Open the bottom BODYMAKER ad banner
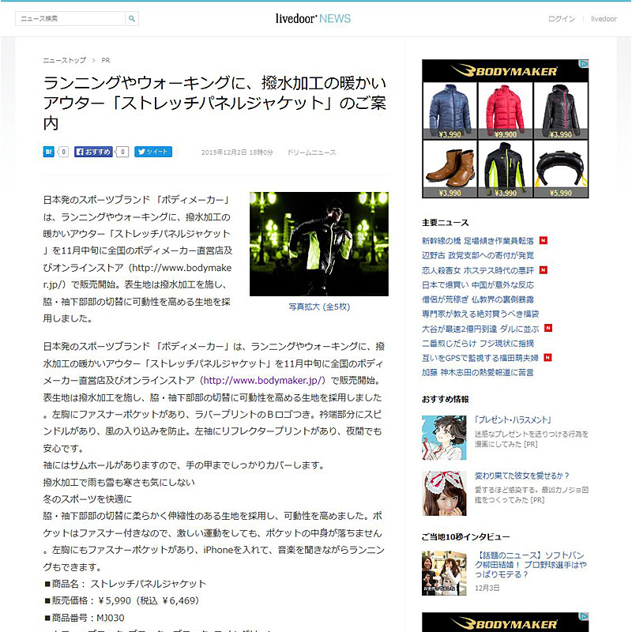This screenshot has height=632, width=632. [506, 623]
